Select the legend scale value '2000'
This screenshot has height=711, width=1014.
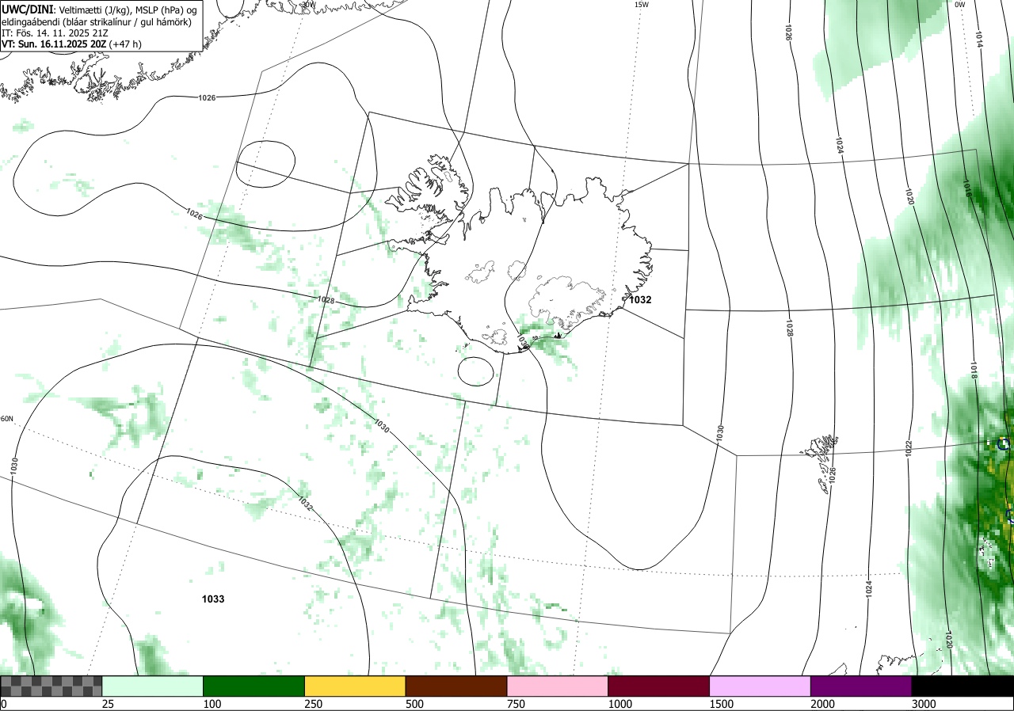[823, 704]
